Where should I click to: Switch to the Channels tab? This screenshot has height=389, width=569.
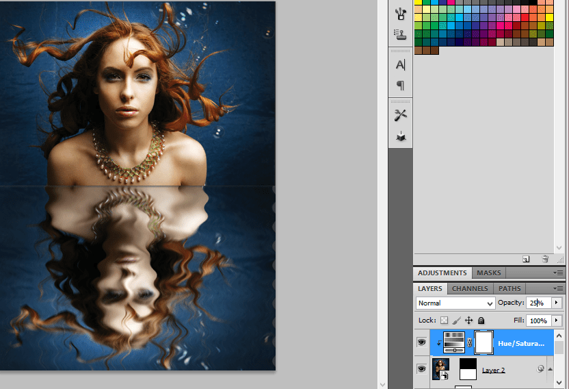point(470,288)
